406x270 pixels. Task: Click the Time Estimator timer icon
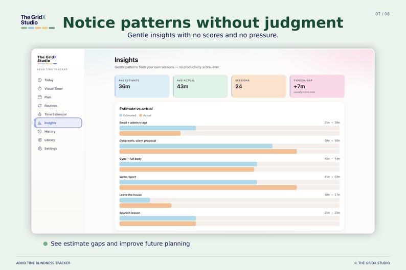coord(39,114)
